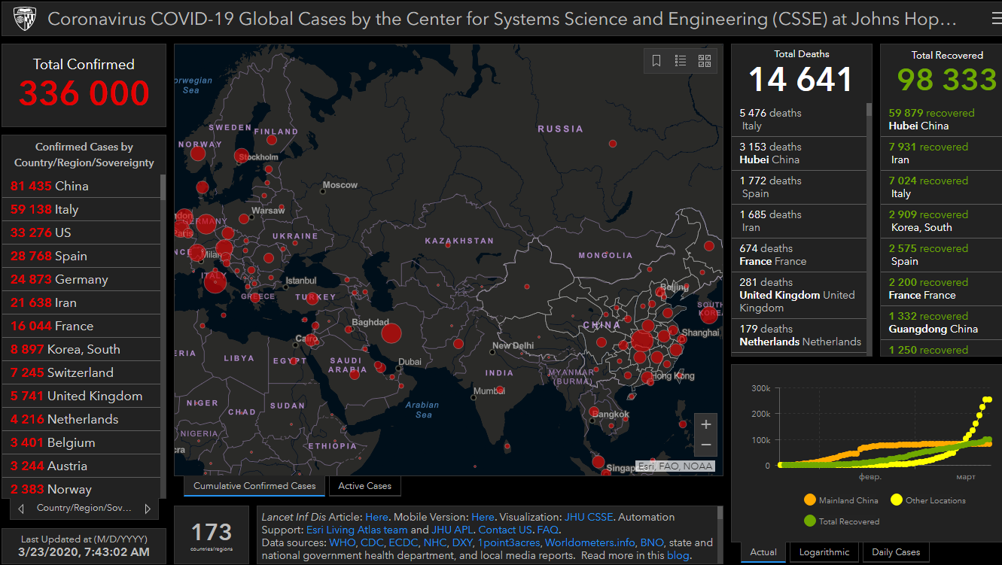
Task: Show the map legend list icon
Action: coord(681,61)
